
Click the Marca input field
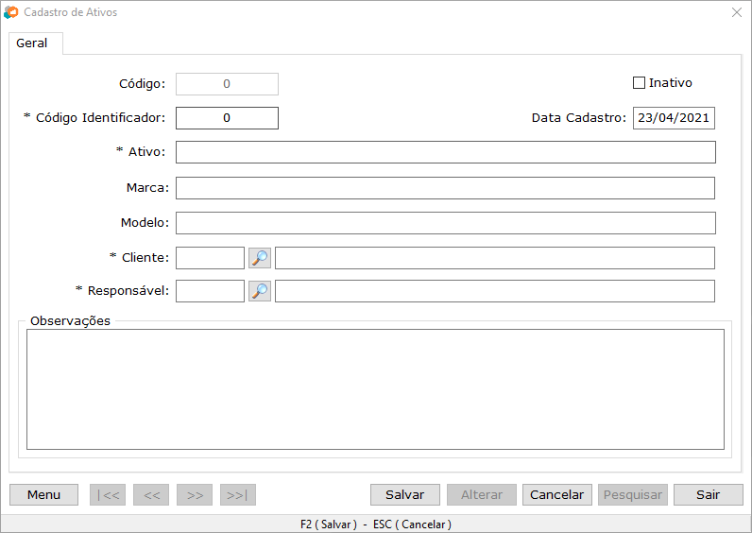[x=445, y=188]
